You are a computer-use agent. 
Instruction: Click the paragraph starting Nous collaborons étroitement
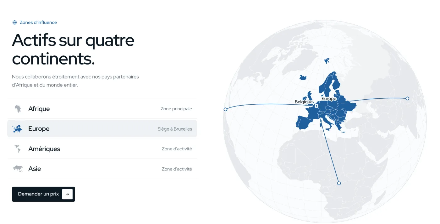(75, 81)
